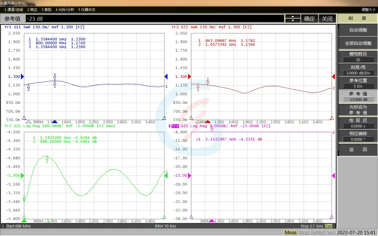Click the red reference marker left of Tr2 plot
This screenshot has height=236, width=378.
coord(190,76)
